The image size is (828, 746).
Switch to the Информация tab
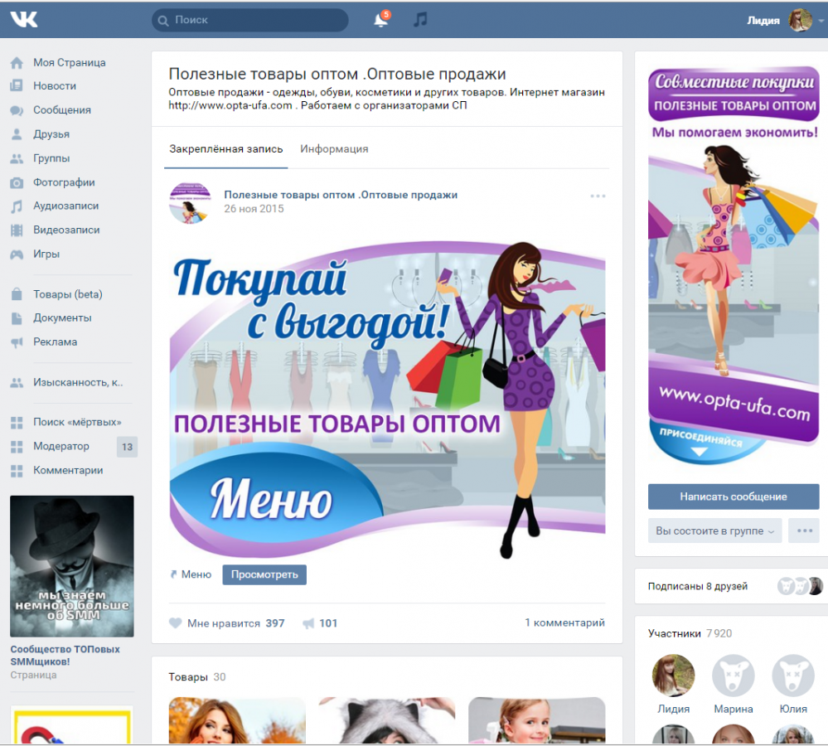334,149
